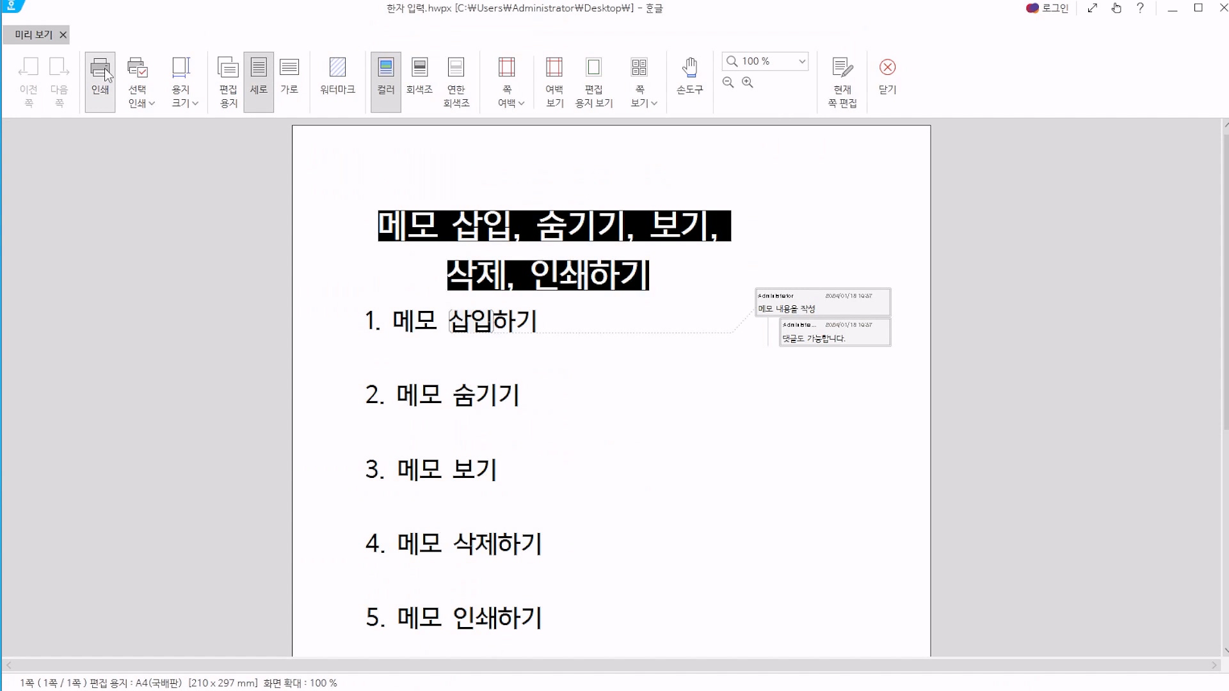
Task: Click the zoom in magnifier icon
Action: coord(747,83)
